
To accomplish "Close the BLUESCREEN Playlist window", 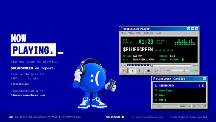I will point(205,79).
